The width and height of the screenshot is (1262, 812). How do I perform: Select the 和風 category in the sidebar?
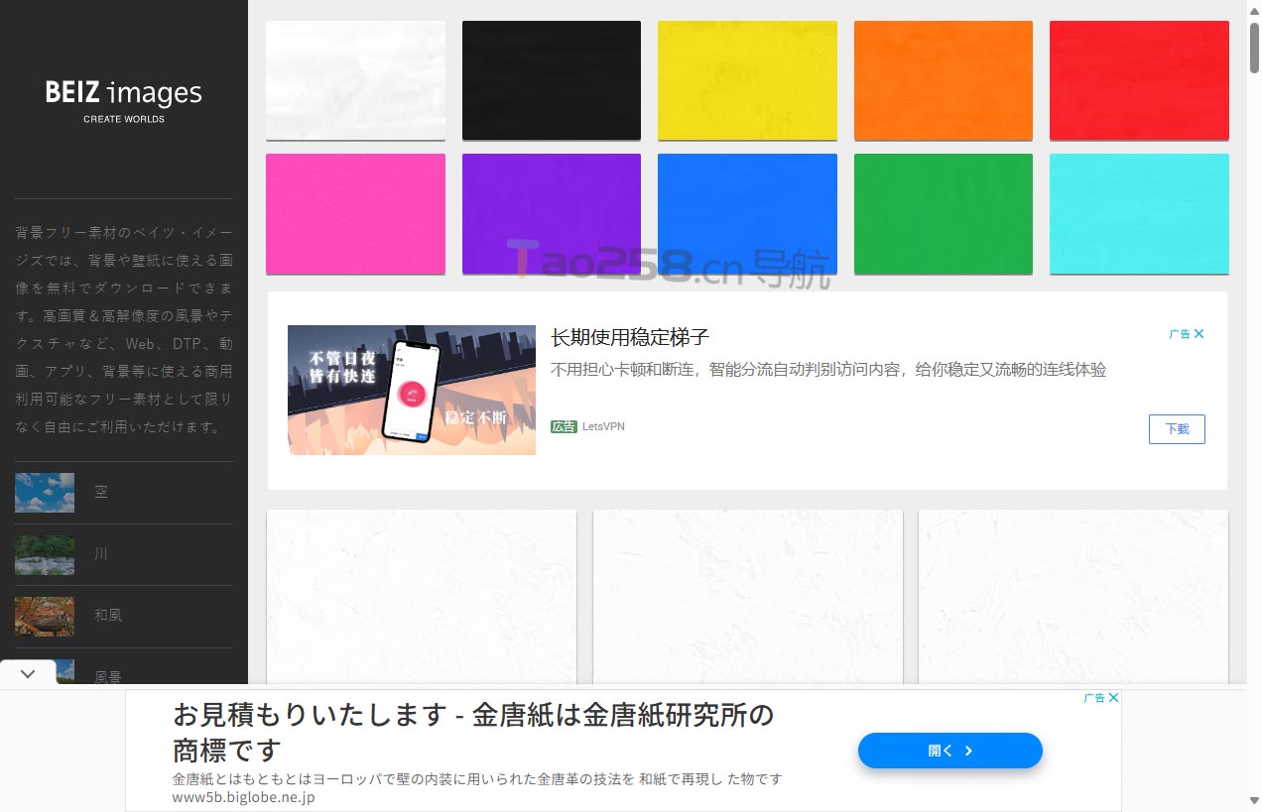tap(108, 616)
